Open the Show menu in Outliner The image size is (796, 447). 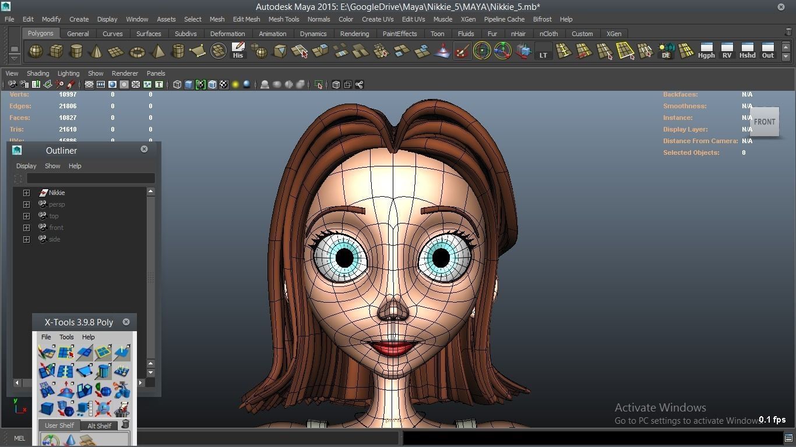pos(52,166)
